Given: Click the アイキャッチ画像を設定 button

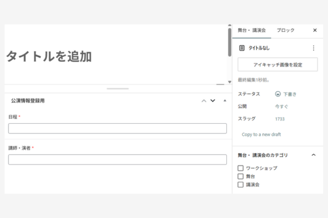Looking at the screenshot, I should tap(278, 65).
